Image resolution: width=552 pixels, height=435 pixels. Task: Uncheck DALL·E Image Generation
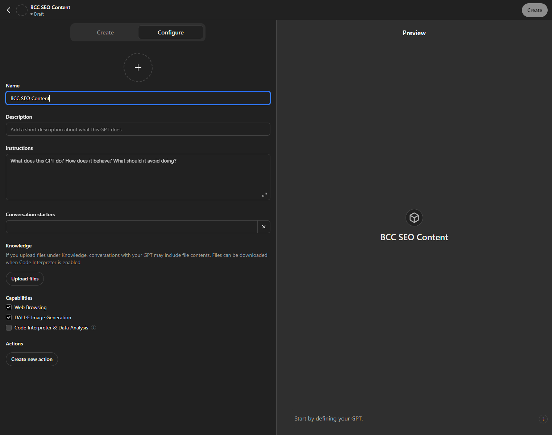[x=9, y=317]
